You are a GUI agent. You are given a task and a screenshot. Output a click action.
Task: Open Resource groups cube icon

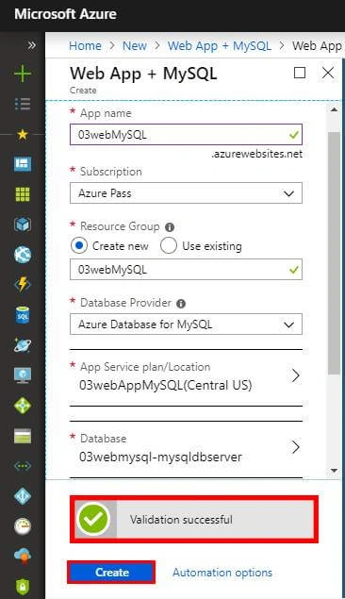pos(23,225)
